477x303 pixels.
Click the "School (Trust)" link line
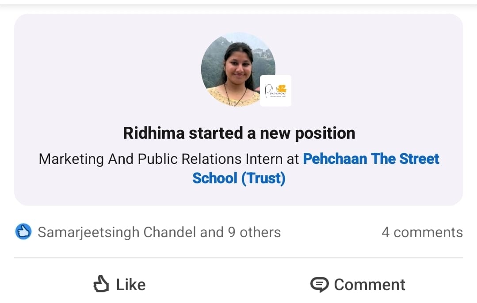pyautogui.click(x=239, y=178)
